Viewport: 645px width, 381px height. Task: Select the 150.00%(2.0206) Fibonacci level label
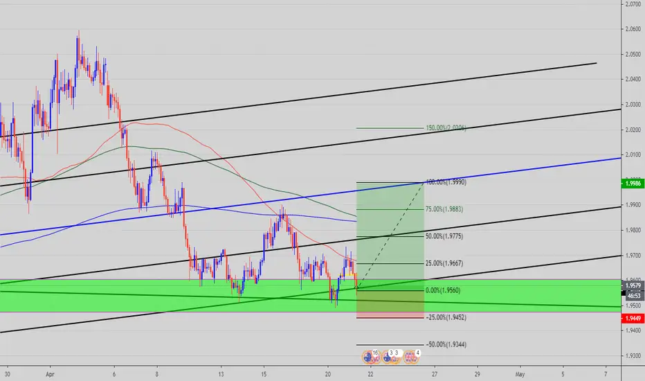coord(446,128)
